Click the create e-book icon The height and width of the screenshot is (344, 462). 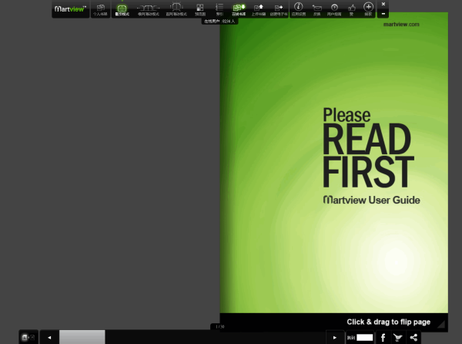(279, 10)
